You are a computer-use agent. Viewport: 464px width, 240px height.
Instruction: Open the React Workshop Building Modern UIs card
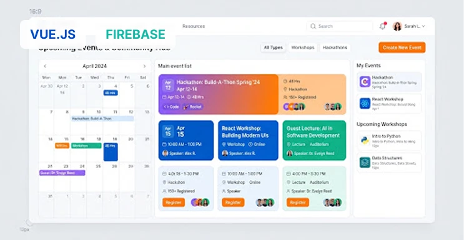pyautogui.click(x=249, y=141)
